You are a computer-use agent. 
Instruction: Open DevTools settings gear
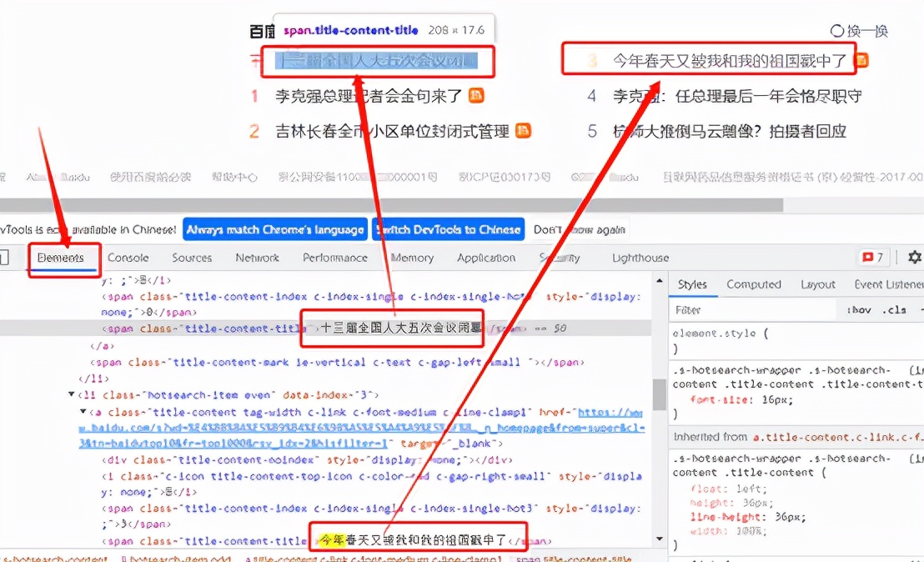(x=915, y=257)
